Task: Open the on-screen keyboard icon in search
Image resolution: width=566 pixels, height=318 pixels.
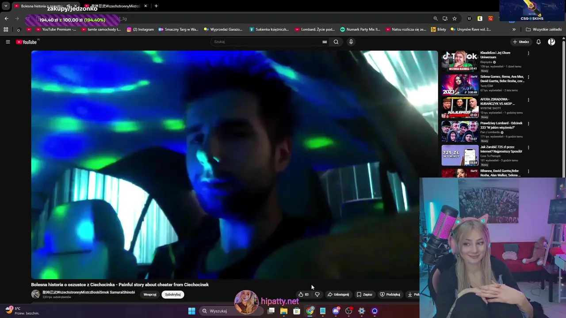Action: click(x=325, y=42)
